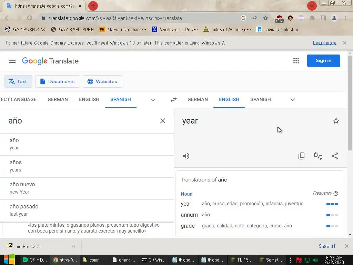
Task: Dismiss the Chrome update notice bar
Action: (x=344, y=43)
